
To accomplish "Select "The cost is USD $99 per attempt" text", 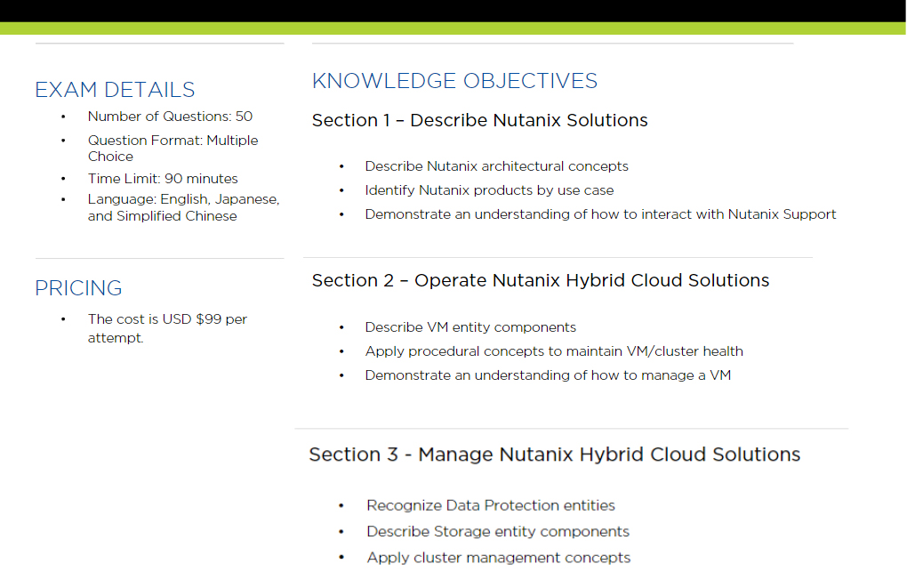I will click(168, 328).
